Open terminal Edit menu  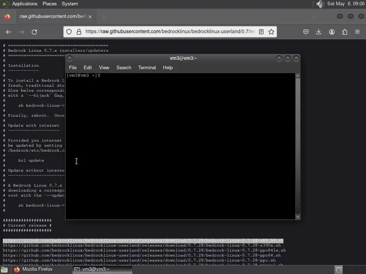[88, 67]
